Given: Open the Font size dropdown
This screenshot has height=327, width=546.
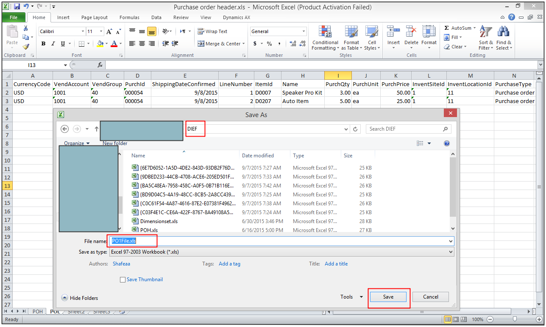Looking at the screenshot, I should (101, 31).
